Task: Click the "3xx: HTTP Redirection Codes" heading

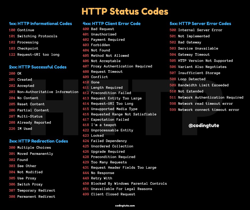Action: [x=38, y=141]
